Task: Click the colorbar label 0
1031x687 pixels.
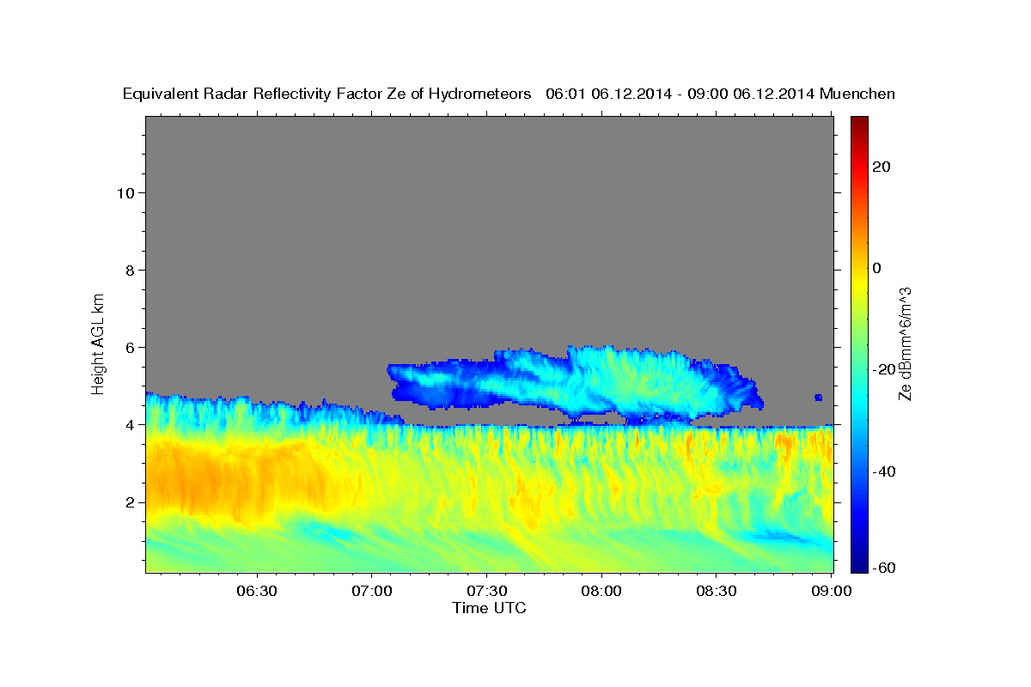Action: click(879, 268)
